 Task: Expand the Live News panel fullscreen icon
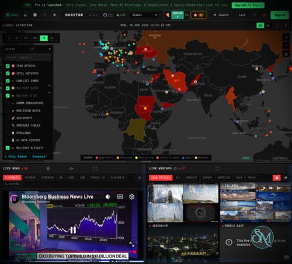coord(95,169)
